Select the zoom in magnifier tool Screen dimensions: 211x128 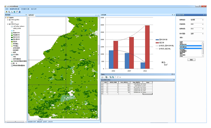pos(9,12)
